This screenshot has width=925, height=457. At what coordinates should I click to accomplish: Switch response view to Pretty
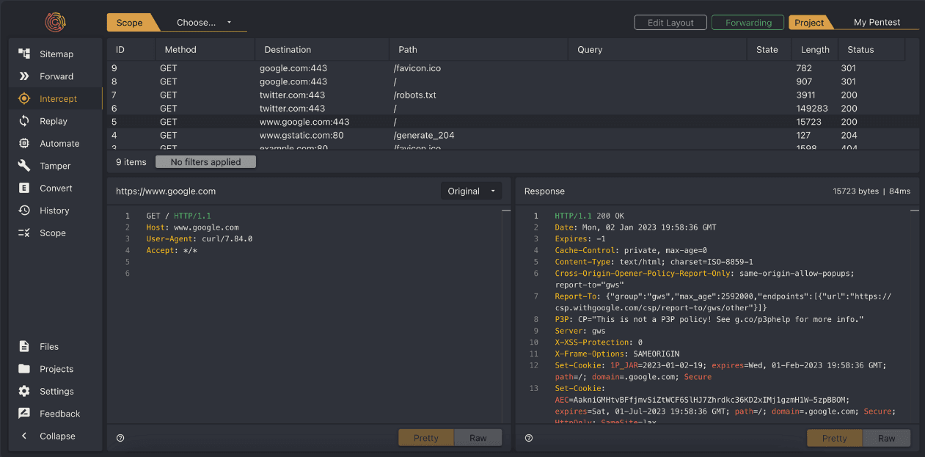coord(834,438)
